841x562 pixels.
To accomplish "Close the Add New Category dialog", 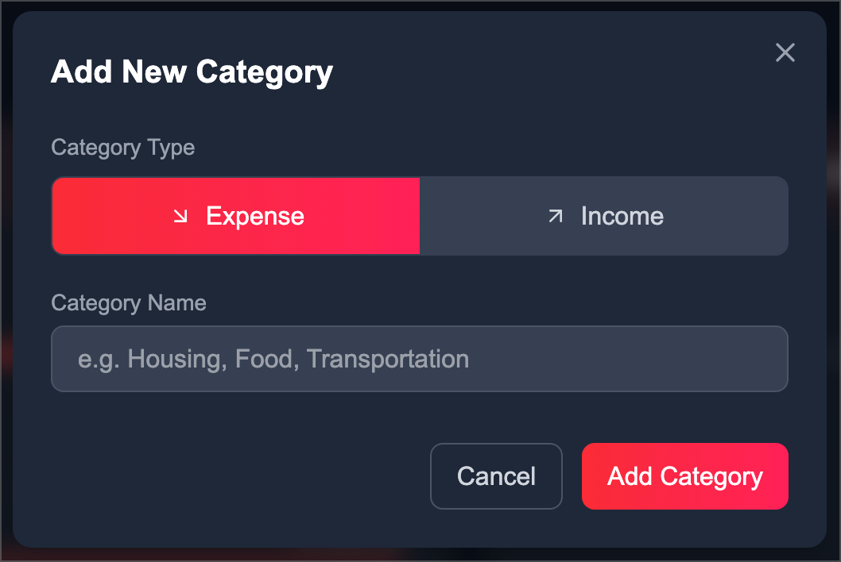I will coord(785,53).
